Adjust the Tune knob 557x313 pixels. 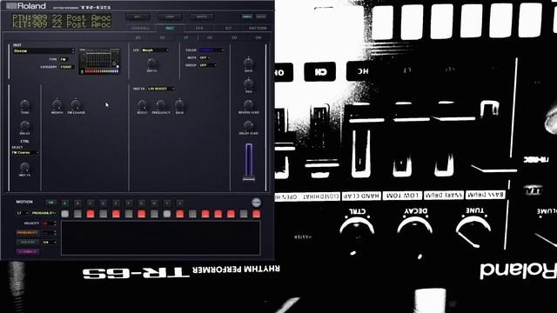tap(24, 104)
